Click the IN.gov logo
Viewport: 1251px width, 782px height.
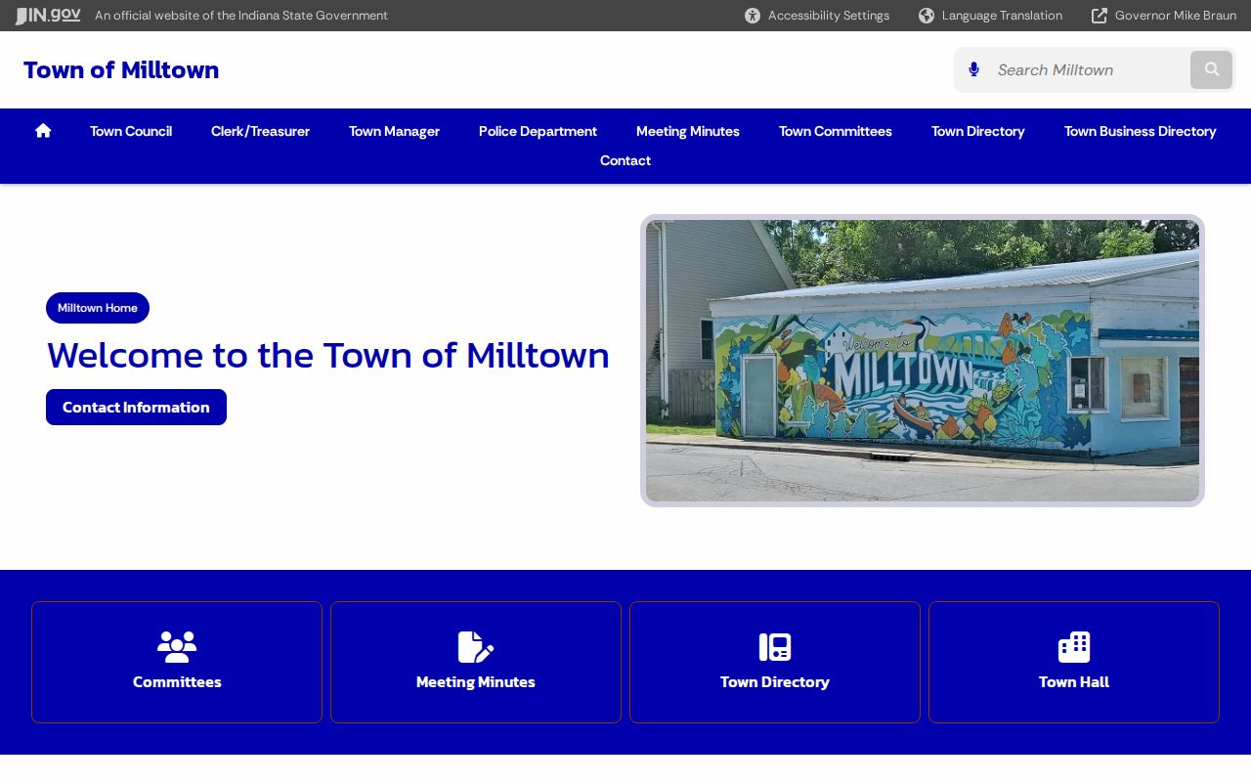pyautogui.click(x=48, y=16)
